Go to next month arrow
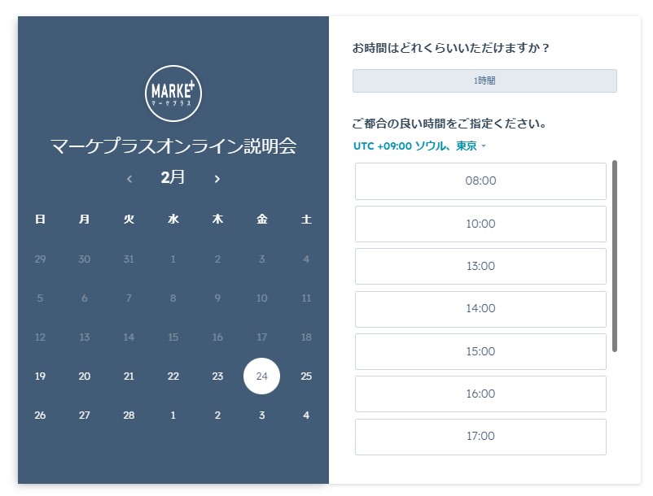This screenshot has width=653, height=496. [217, 179]
